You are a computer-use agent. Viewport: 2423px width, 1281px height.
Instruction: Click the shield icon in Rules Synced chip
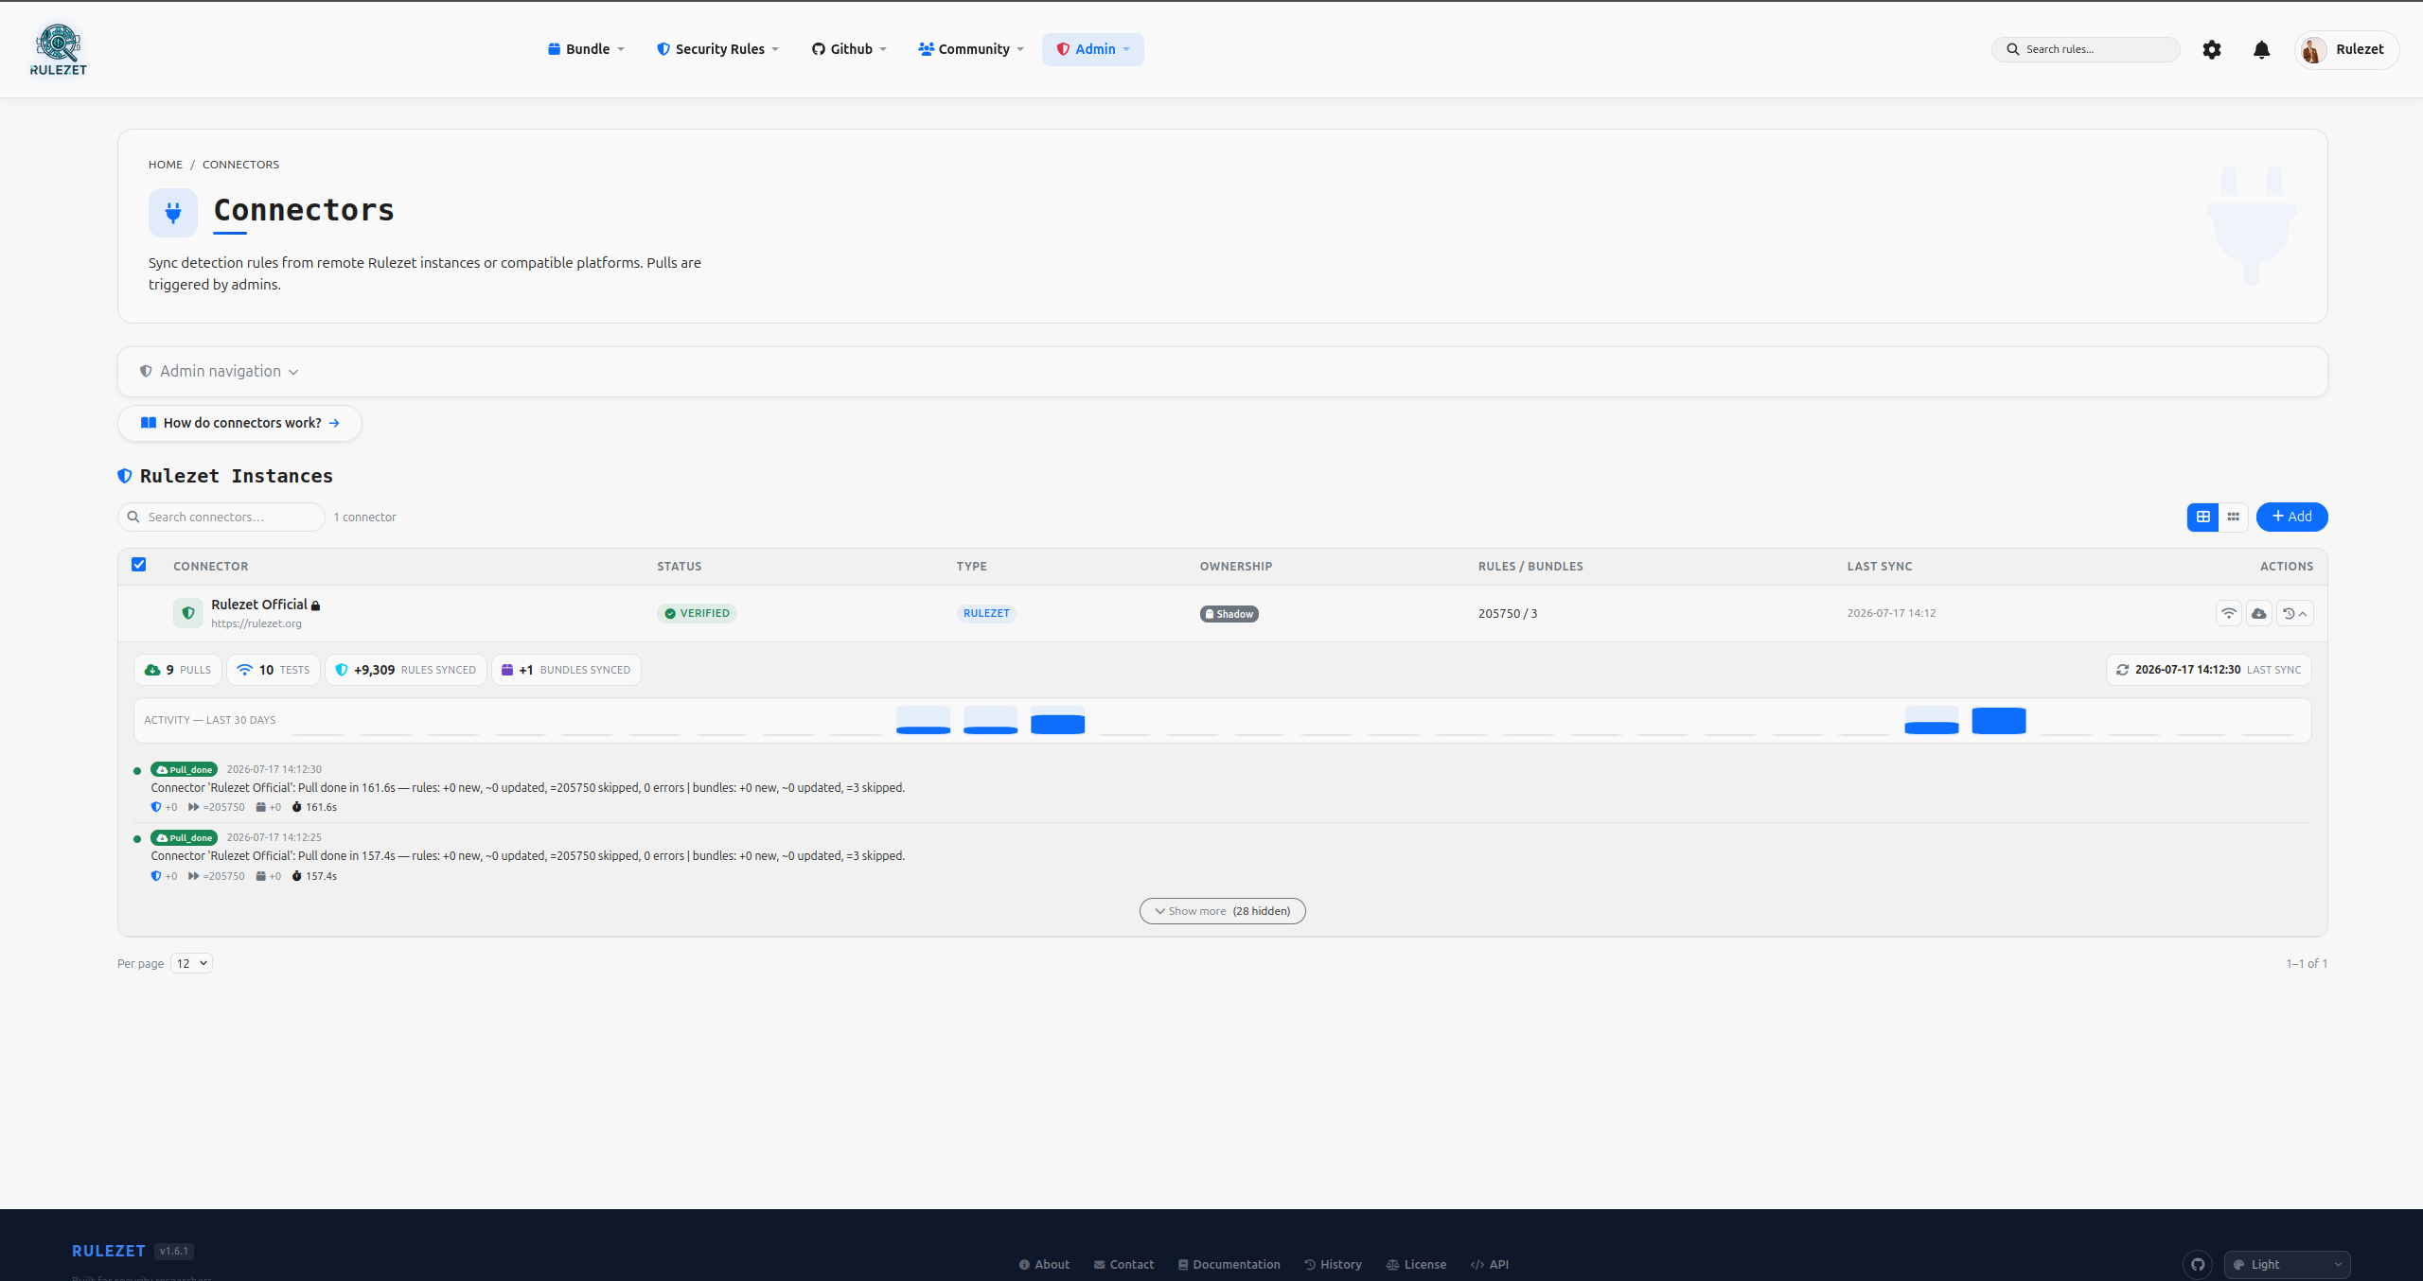[342, 670]
